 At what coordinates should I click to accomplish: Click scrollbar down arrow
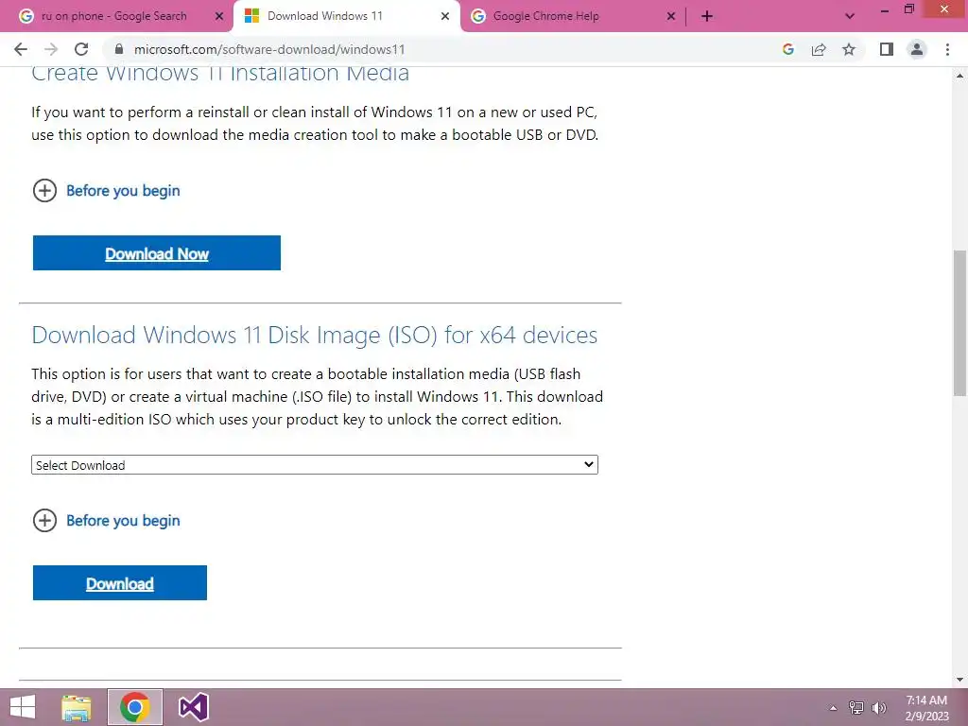tap(959, 680)
